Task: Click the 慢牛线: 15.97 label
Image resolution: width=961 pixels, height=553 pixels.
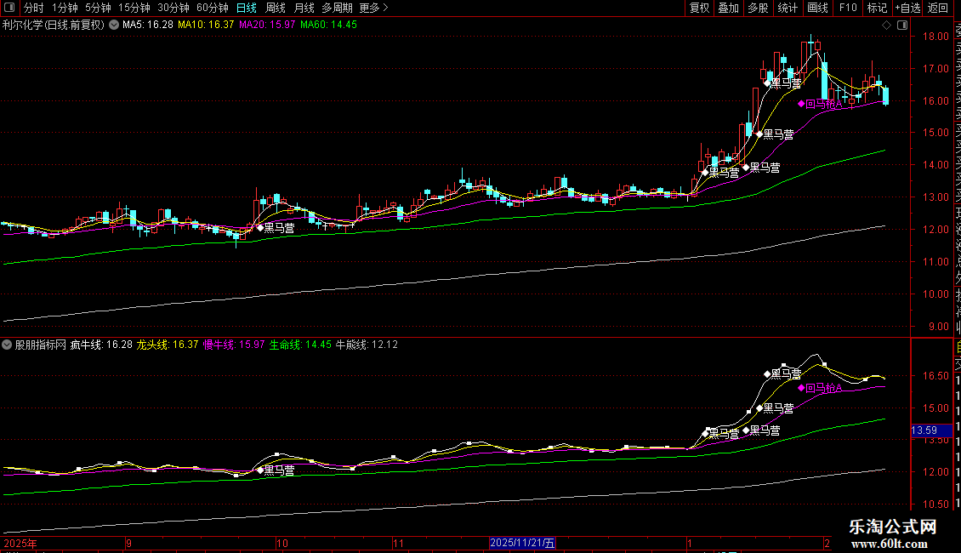Action: (x=234, y=345)
